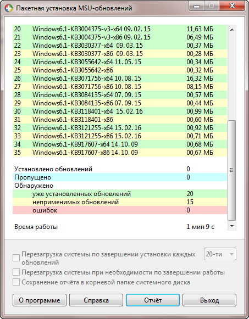Click the inapplicable count 15
This screenshot has height=319, width=249.
click(190, 202)
